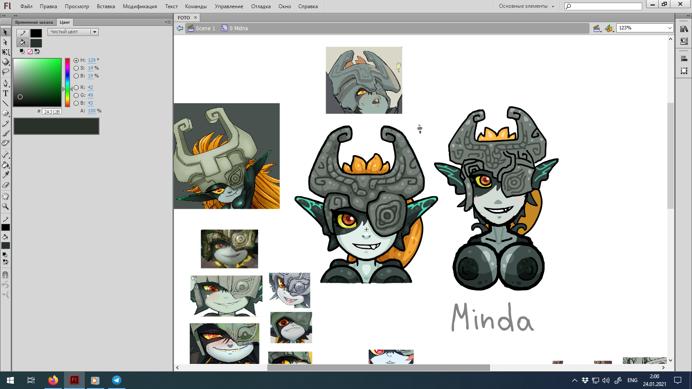Go back using the edit bar arrow
Viewport: 692px width, 389px height.
(180, 28)
